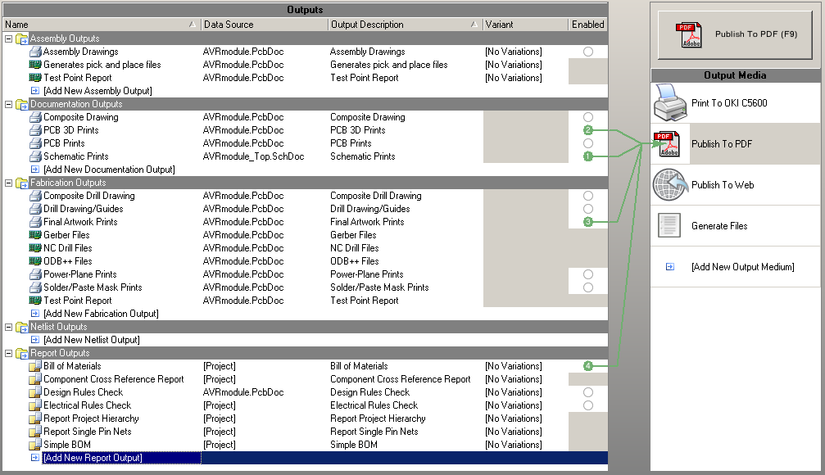The image size is (825, 475).
Task: Click the Drill Drawing/Guides icon
Action: click(x=35, y=209)
